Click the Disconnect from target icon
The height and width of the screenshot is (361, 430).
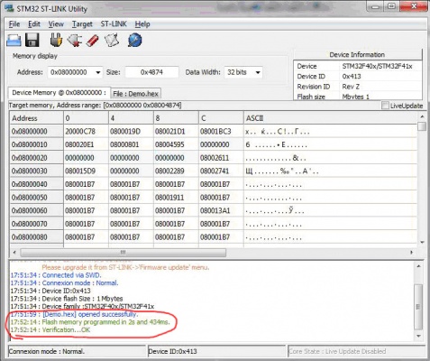pyautogui.click(x=75, y=40)
